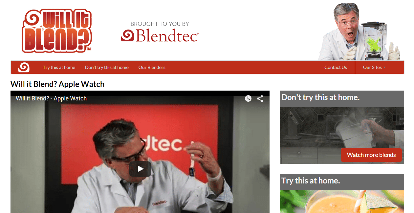Click the Don't try this at home sidebar heading
This screenshot has width=414, height=213.
click(320, 97)
